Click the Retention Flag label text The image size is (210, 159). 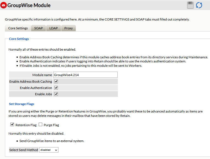click(x=26, y=125)
